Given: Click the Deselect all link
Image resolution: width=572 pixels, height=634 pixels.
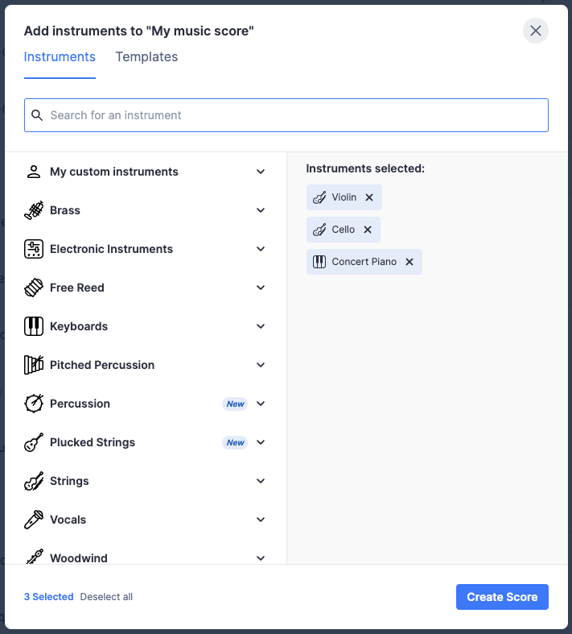Looking at the screenshot, I should [106, 597].
